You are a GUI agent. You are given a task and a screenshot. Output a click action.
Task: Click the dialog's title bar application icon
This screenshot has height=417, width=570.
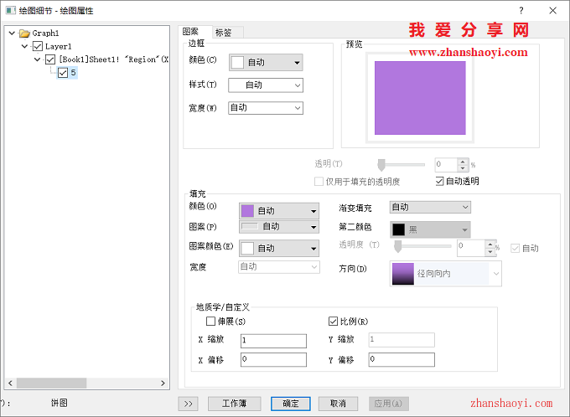tap(11, 10)
